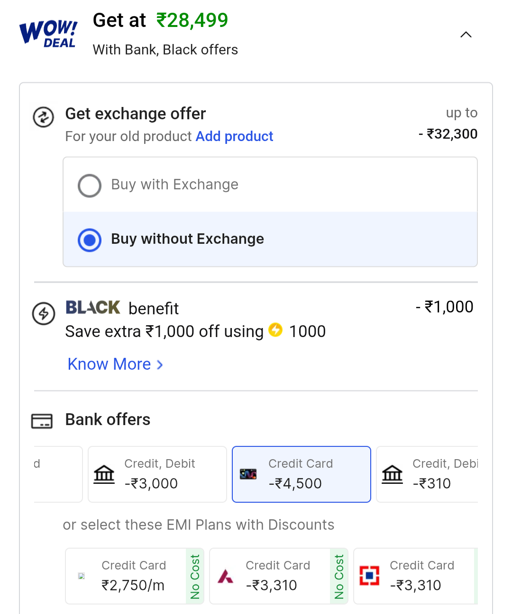Click the BLACK membership logo

(x=93, y=308)
